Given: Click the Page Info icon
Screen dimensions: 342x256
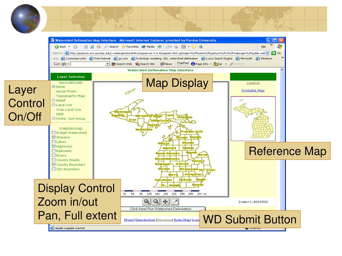Looking at the screenshot, I should 193,64.
